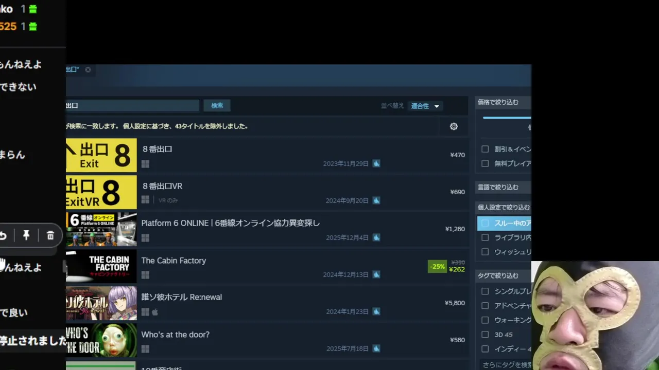The height and width of the screenshot is (370, 659).
Task: Open the 8番出口VR game title
Action: (x=162, y=186)
